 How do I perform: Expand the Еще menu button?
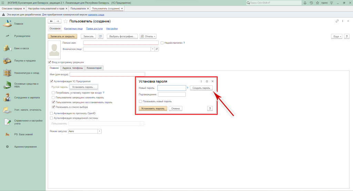click(x=336, y=36)
